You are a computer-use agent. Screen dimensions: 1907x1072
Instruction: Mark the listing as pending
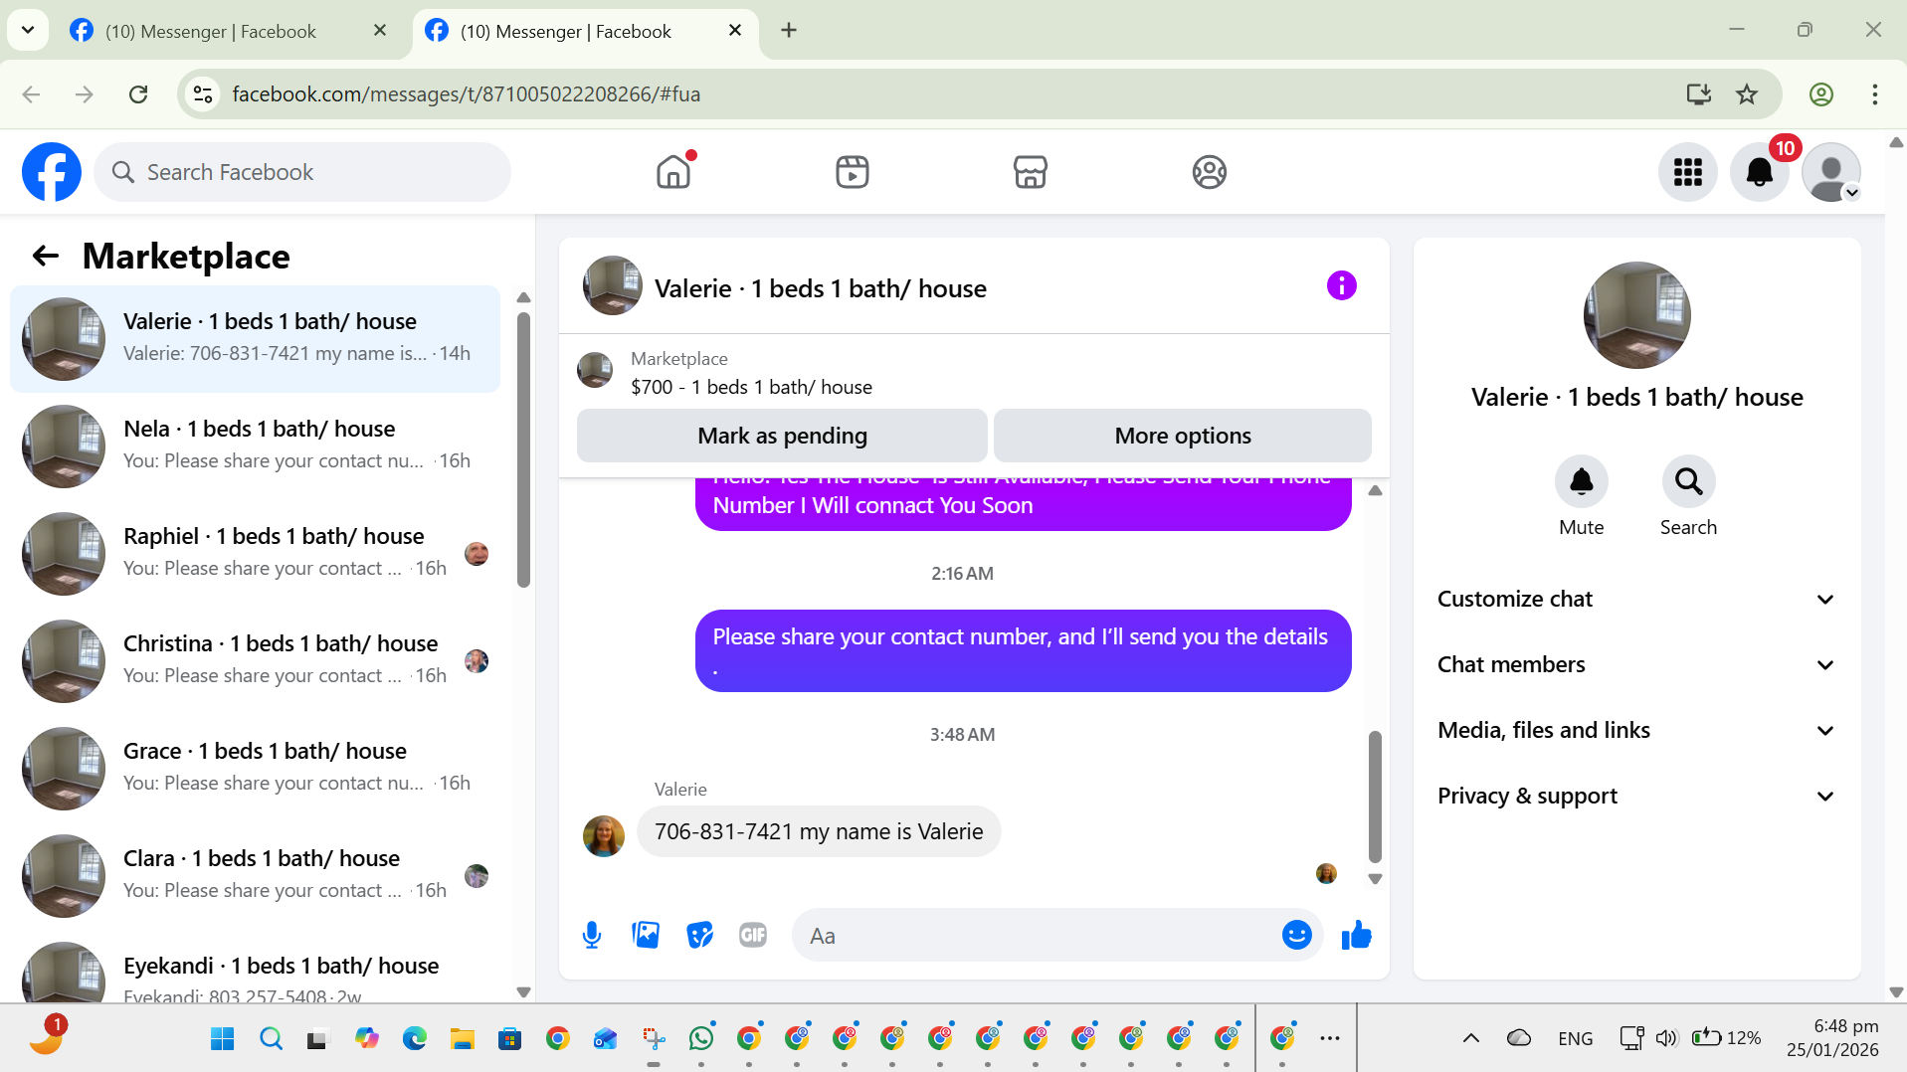tap(782, 436)
